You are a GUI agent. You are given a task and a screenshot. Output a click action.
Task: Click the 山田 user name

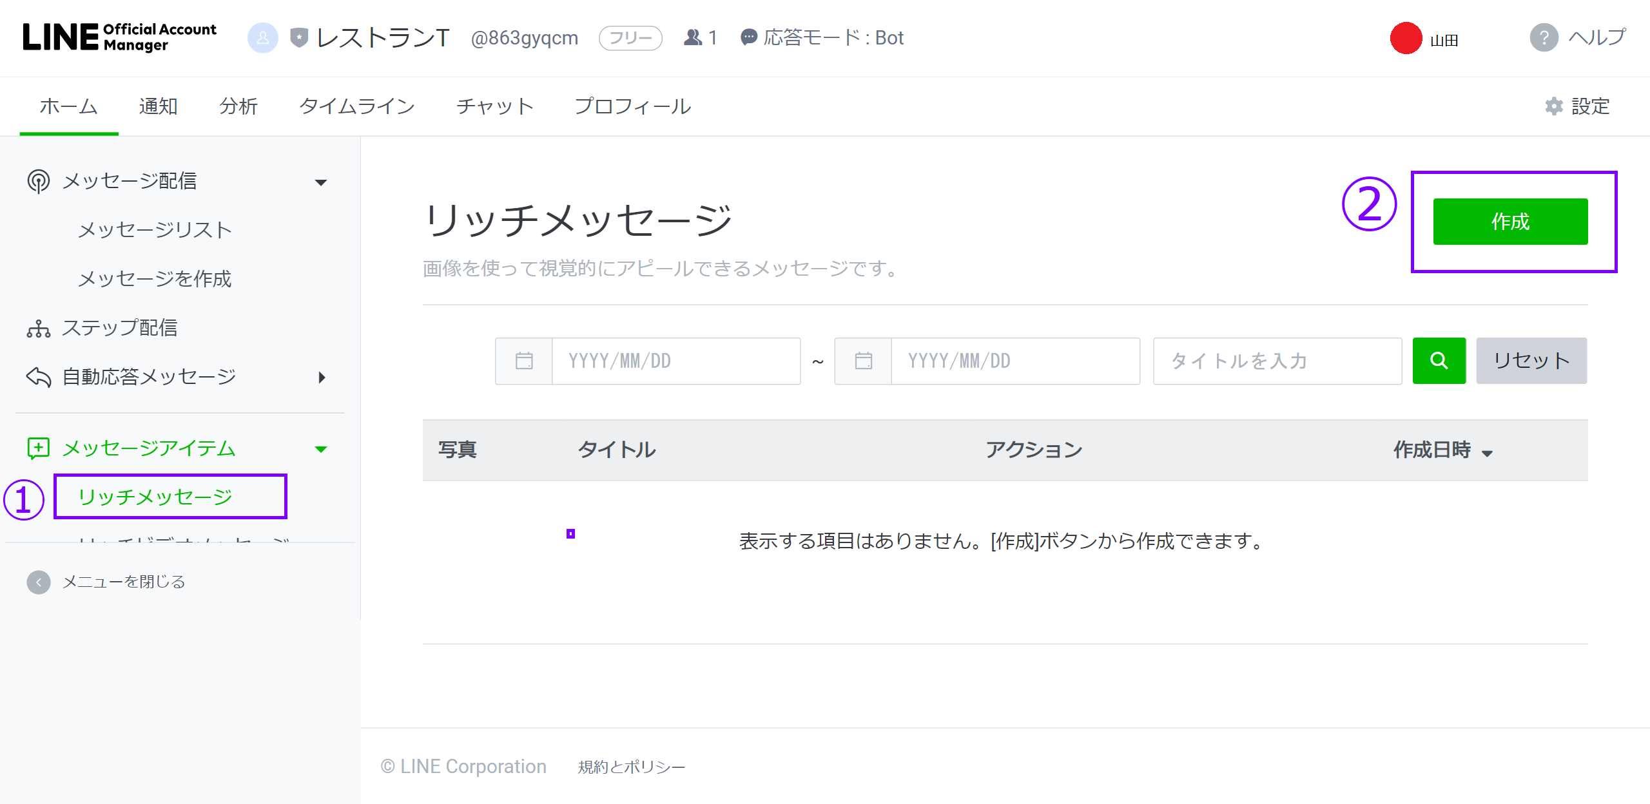point(1444,41)
